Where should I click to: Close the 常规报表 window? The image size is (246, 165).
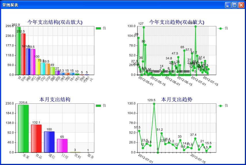[241, 5]
